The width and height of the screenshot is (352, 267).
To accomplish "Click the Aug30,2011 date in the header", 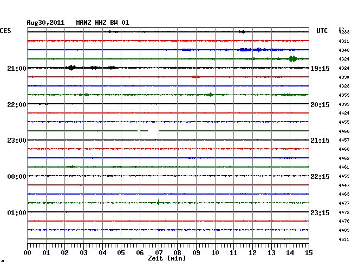I will pos(45,23).
